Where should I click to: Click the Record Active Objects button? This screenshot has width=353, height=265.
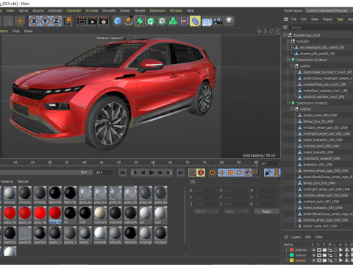[x=193, y=173]
